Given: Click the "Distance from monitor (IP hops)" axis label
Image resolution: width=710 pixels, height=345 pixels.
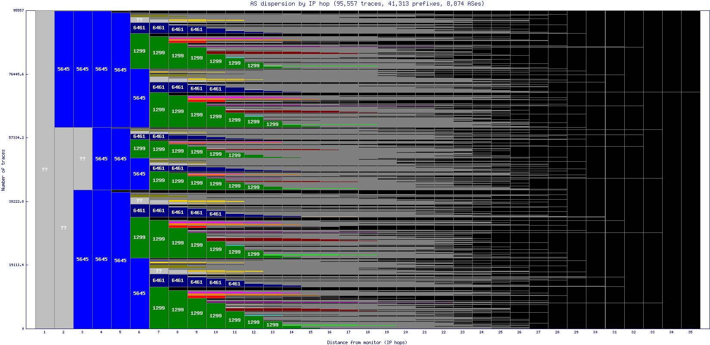Looking at the screenshot, I should tap(367, 342).
